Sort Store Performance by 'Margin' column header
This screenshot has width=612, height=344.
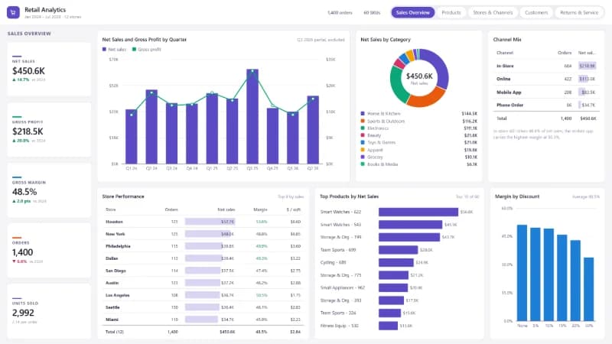coord(260,209)
